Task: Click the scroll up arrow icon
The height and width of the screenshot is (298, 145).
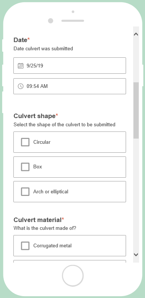Action: point(136,34)
